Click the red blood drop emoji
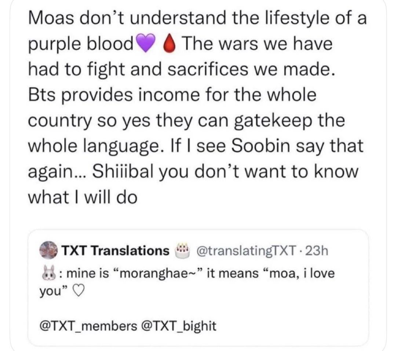This screenshot has width=398, height=351. [x=168, y=45]
